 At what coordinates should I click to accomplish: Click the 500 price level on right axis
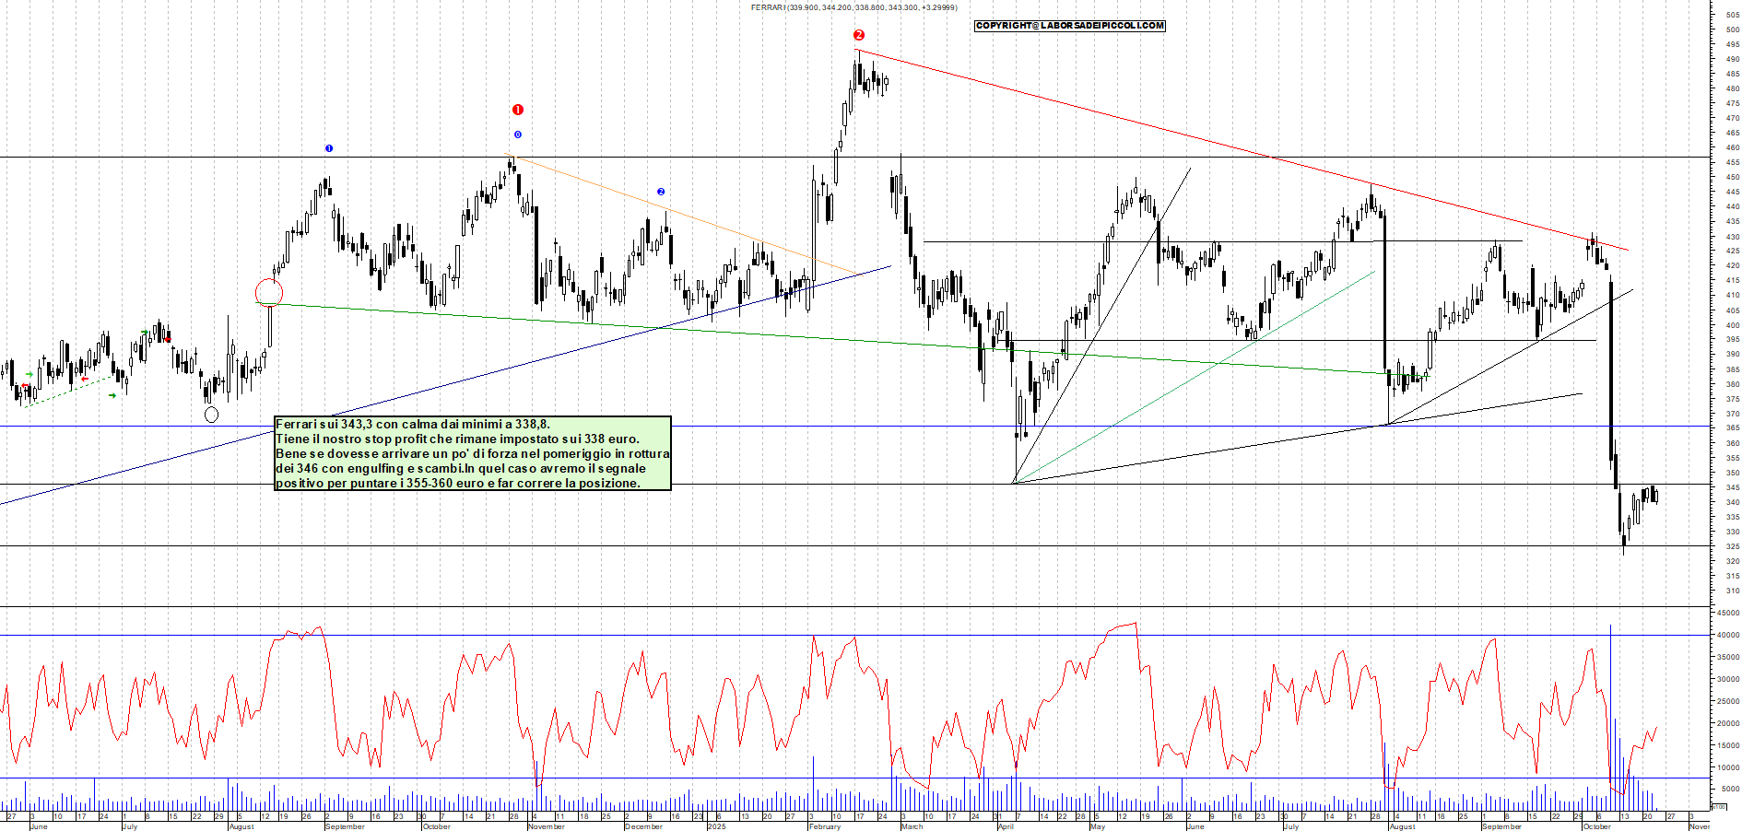click(1732, 29)
